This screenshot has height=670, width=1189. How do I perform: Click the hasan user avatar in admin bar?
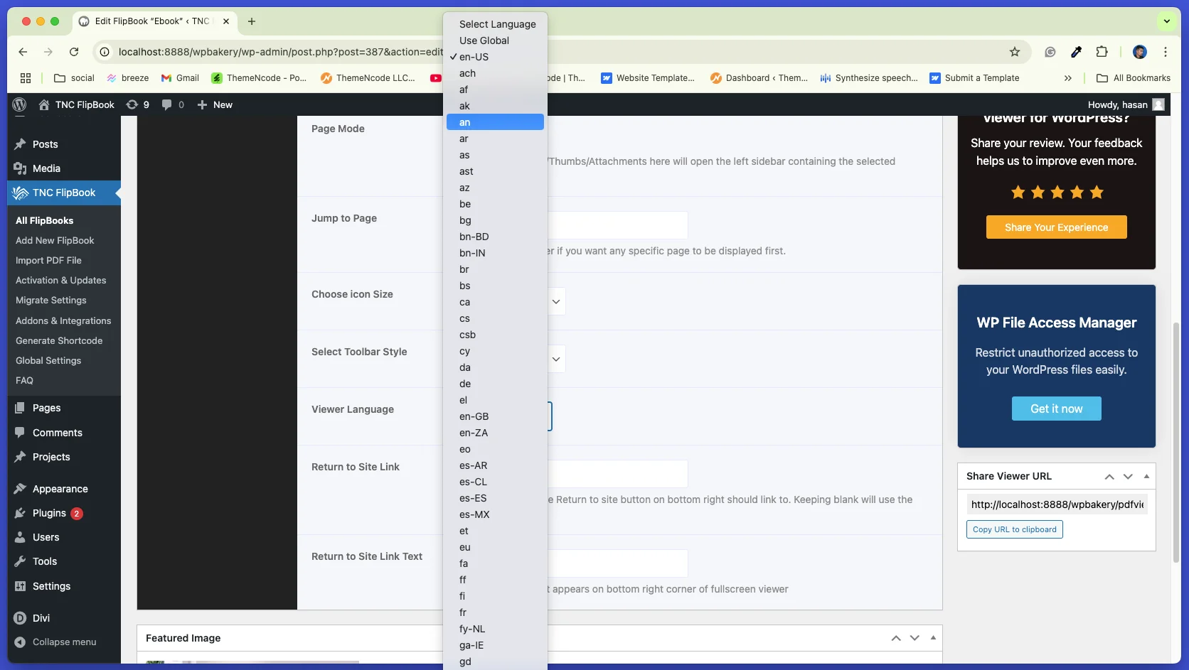coord(1158,104)
